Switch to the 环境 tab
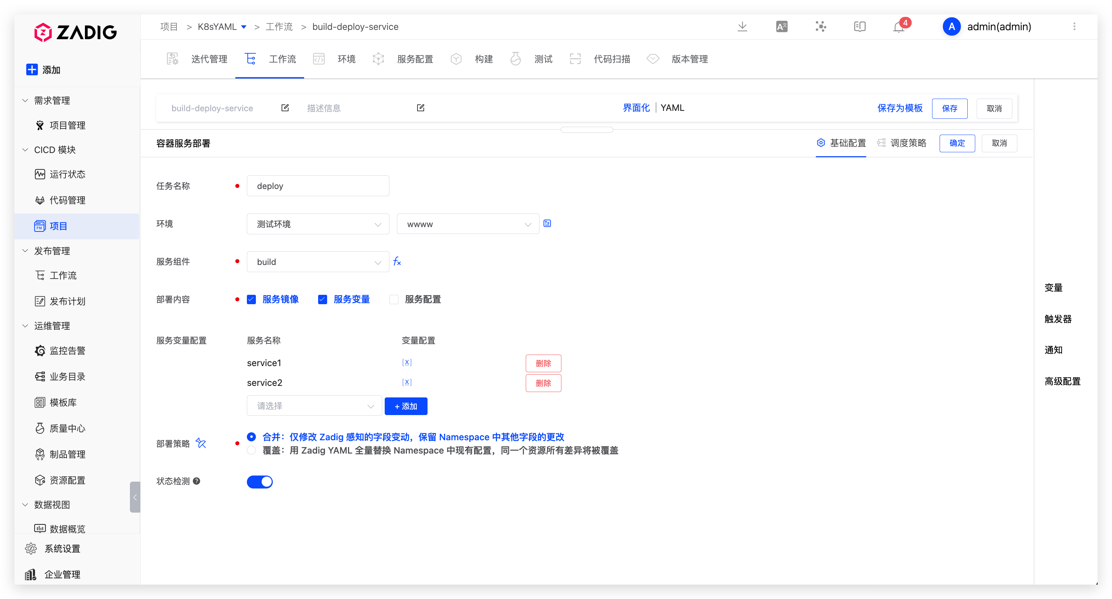This screenshot has height=599, width=1112. [x=335, y=59]
